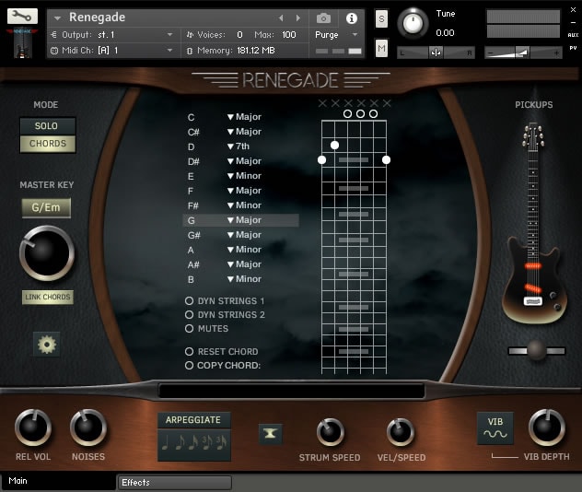Open the Renegade instrument name dropdown
Image resolution: width=582 pixels, height=492 pixels.
point(57,18)
